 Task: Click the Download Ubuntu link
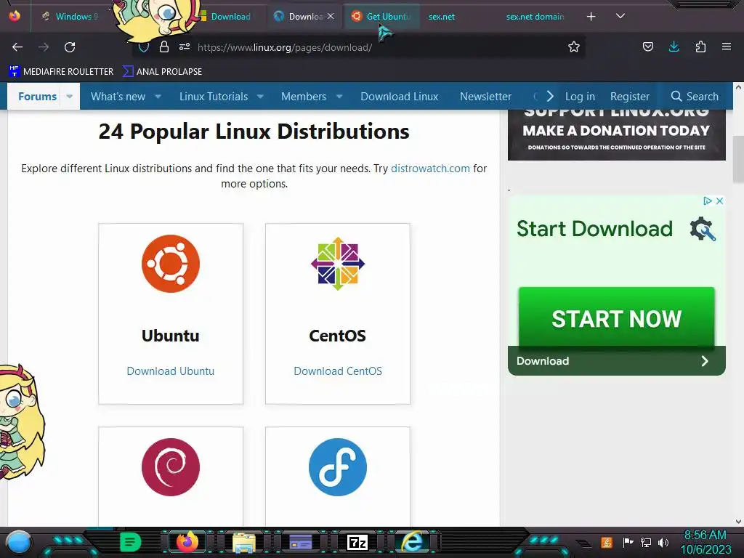(x=170, y=371)
